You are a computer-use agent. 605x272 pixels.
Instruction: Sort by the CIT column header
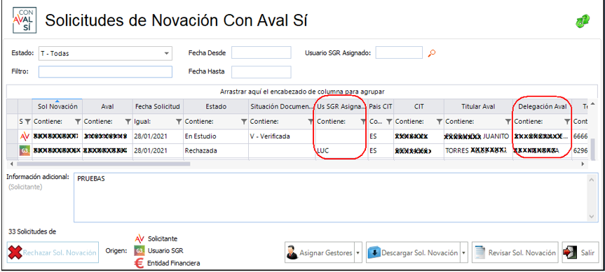419,106
